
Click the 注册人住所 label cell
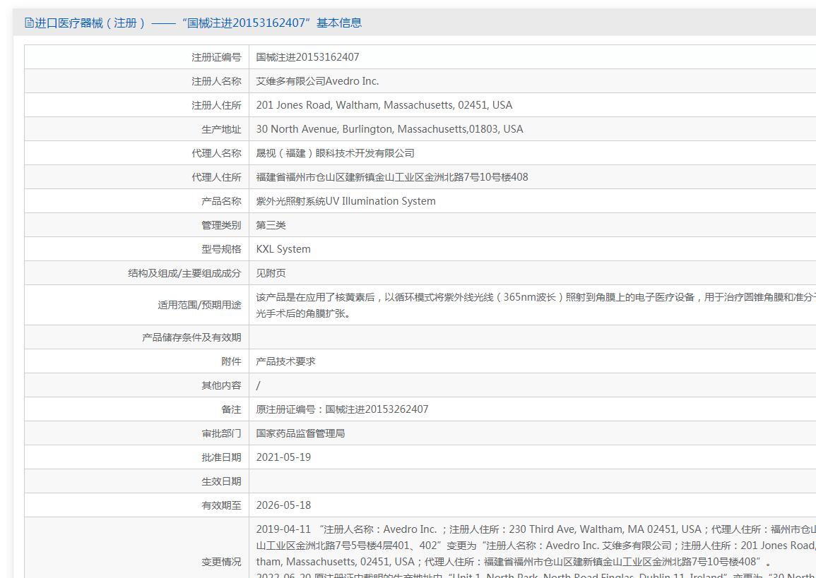tap(137, 105)
